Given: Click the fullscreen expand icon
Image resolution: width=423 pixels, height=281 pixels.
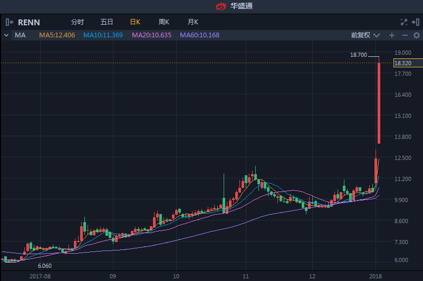Looking at the screenshot, I should (x=404, y=22).
